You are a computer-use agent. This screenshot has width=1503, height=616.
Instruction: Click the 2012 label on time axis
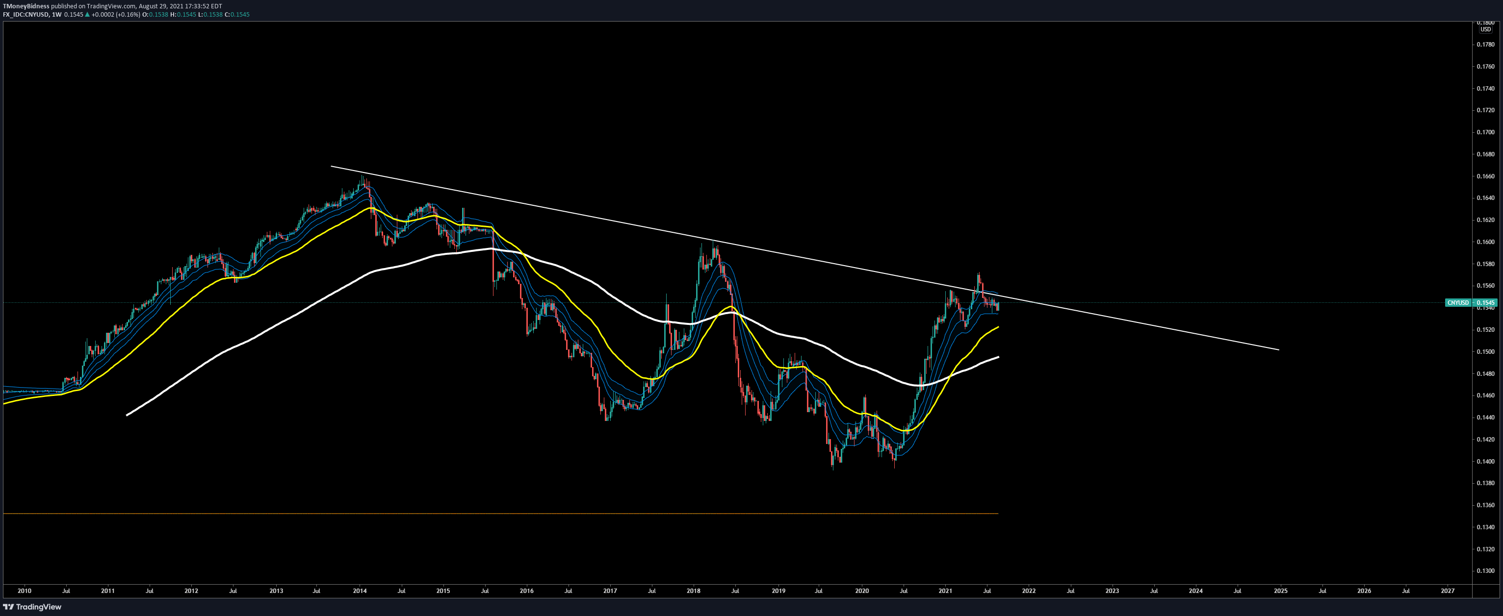pyautogui.click(x=191, y=591)
